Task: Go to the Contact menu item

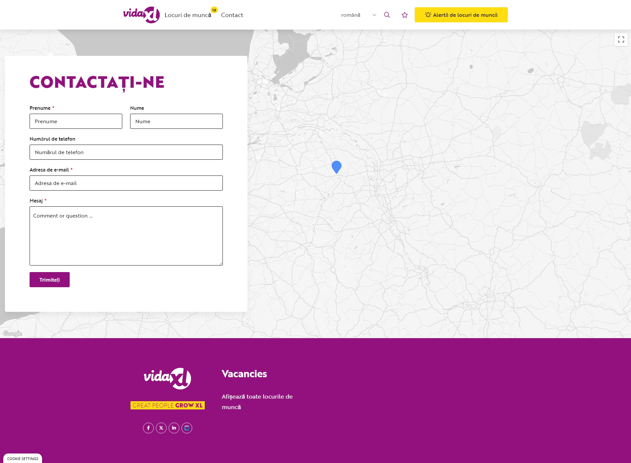Action: [232, 15]
